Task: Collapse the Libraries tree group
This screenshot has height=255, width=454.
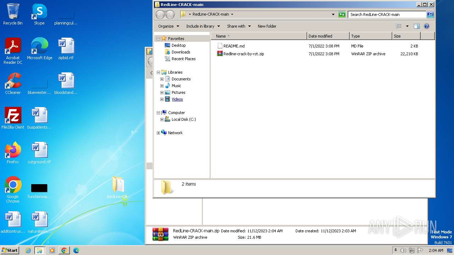Action: click(x=158, y=72)
